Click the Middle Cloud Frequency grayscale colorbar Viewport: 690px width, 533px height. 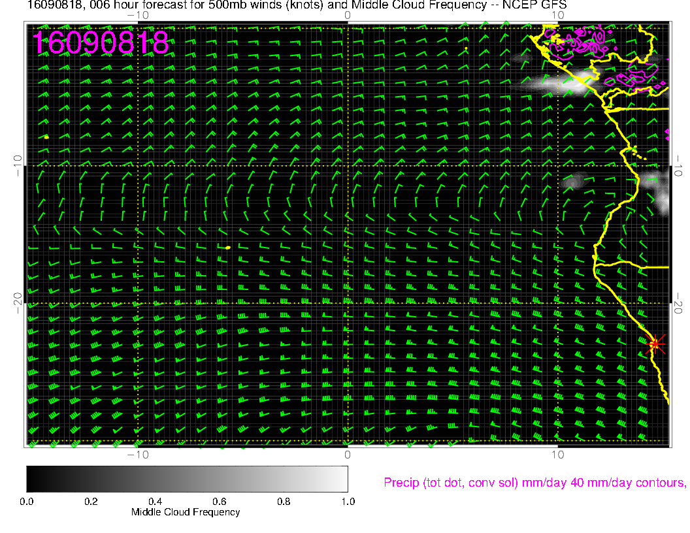point(187,479)
